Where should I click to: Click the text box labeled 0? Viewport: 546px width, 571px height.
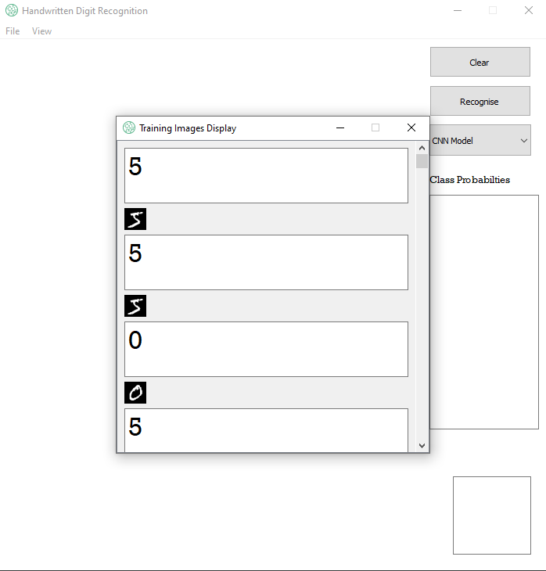click(x=266, y=349)
